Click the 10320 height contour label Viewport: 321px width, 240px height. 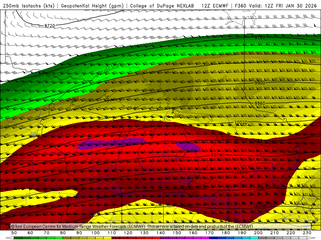pyautogui.click(x=260, y=207)
